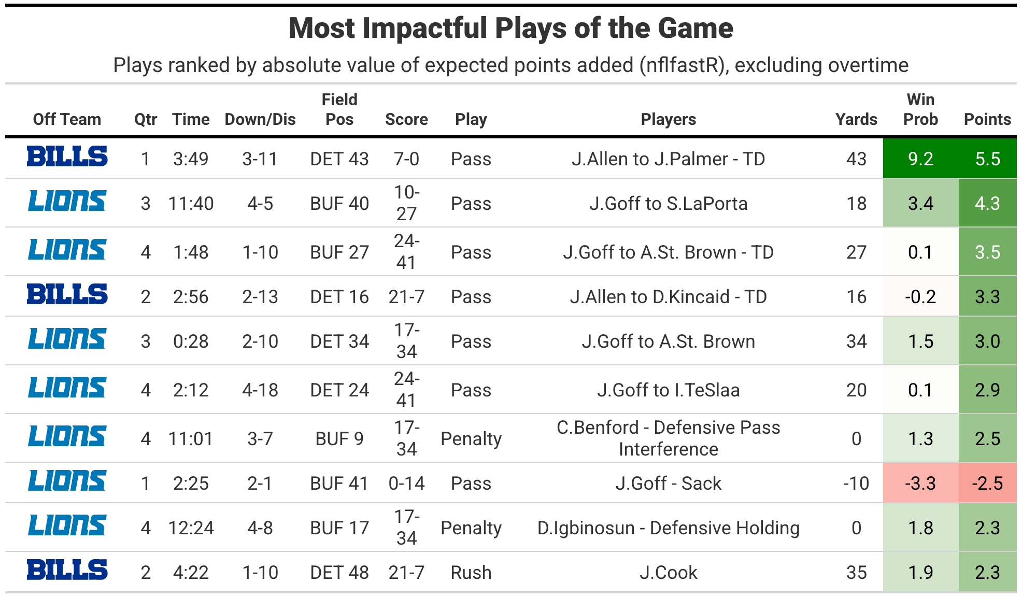
Task: Click the green 4.3 points cell
Action: coord(988,203)
